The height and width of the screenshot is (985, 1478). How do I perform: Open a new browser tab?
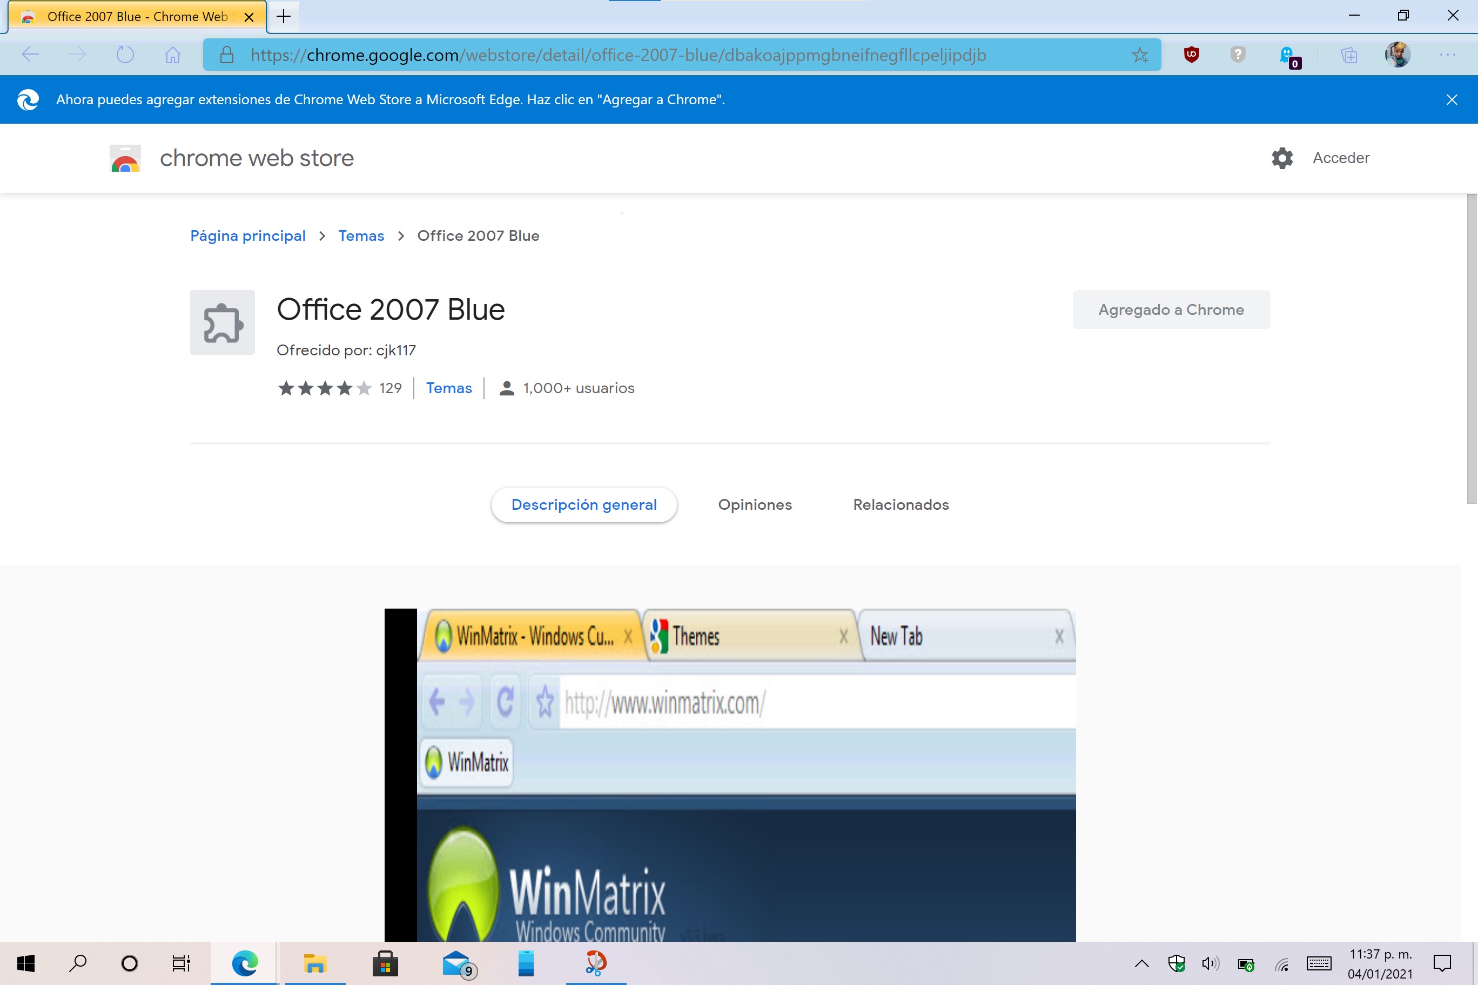[x=284, y=16]
